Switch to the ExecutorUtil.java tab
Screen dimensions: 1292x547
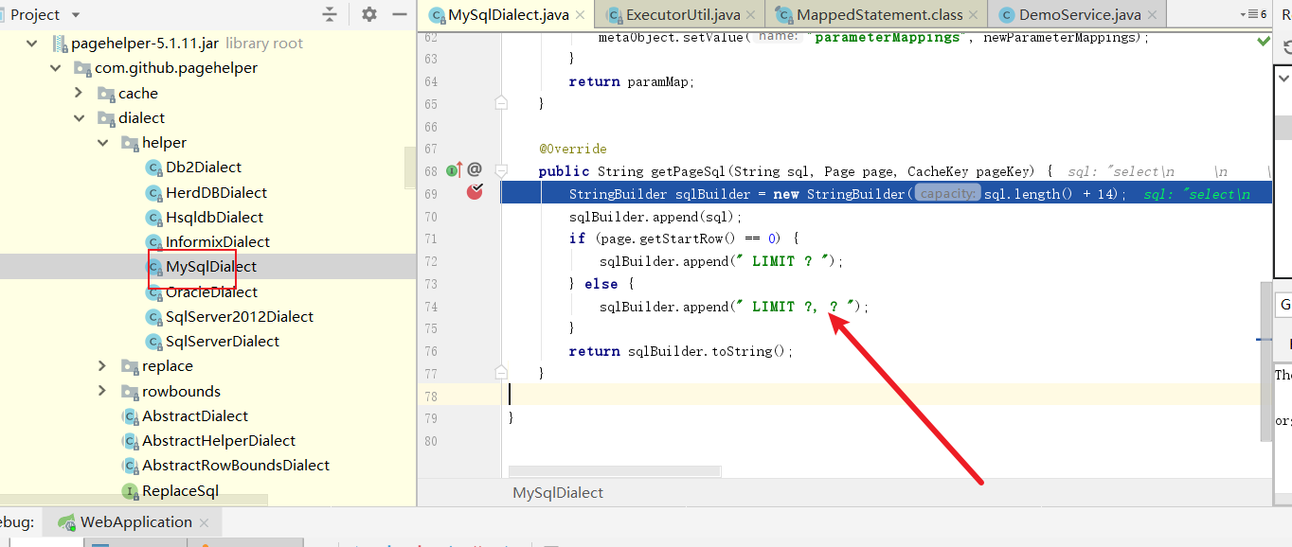682,15
